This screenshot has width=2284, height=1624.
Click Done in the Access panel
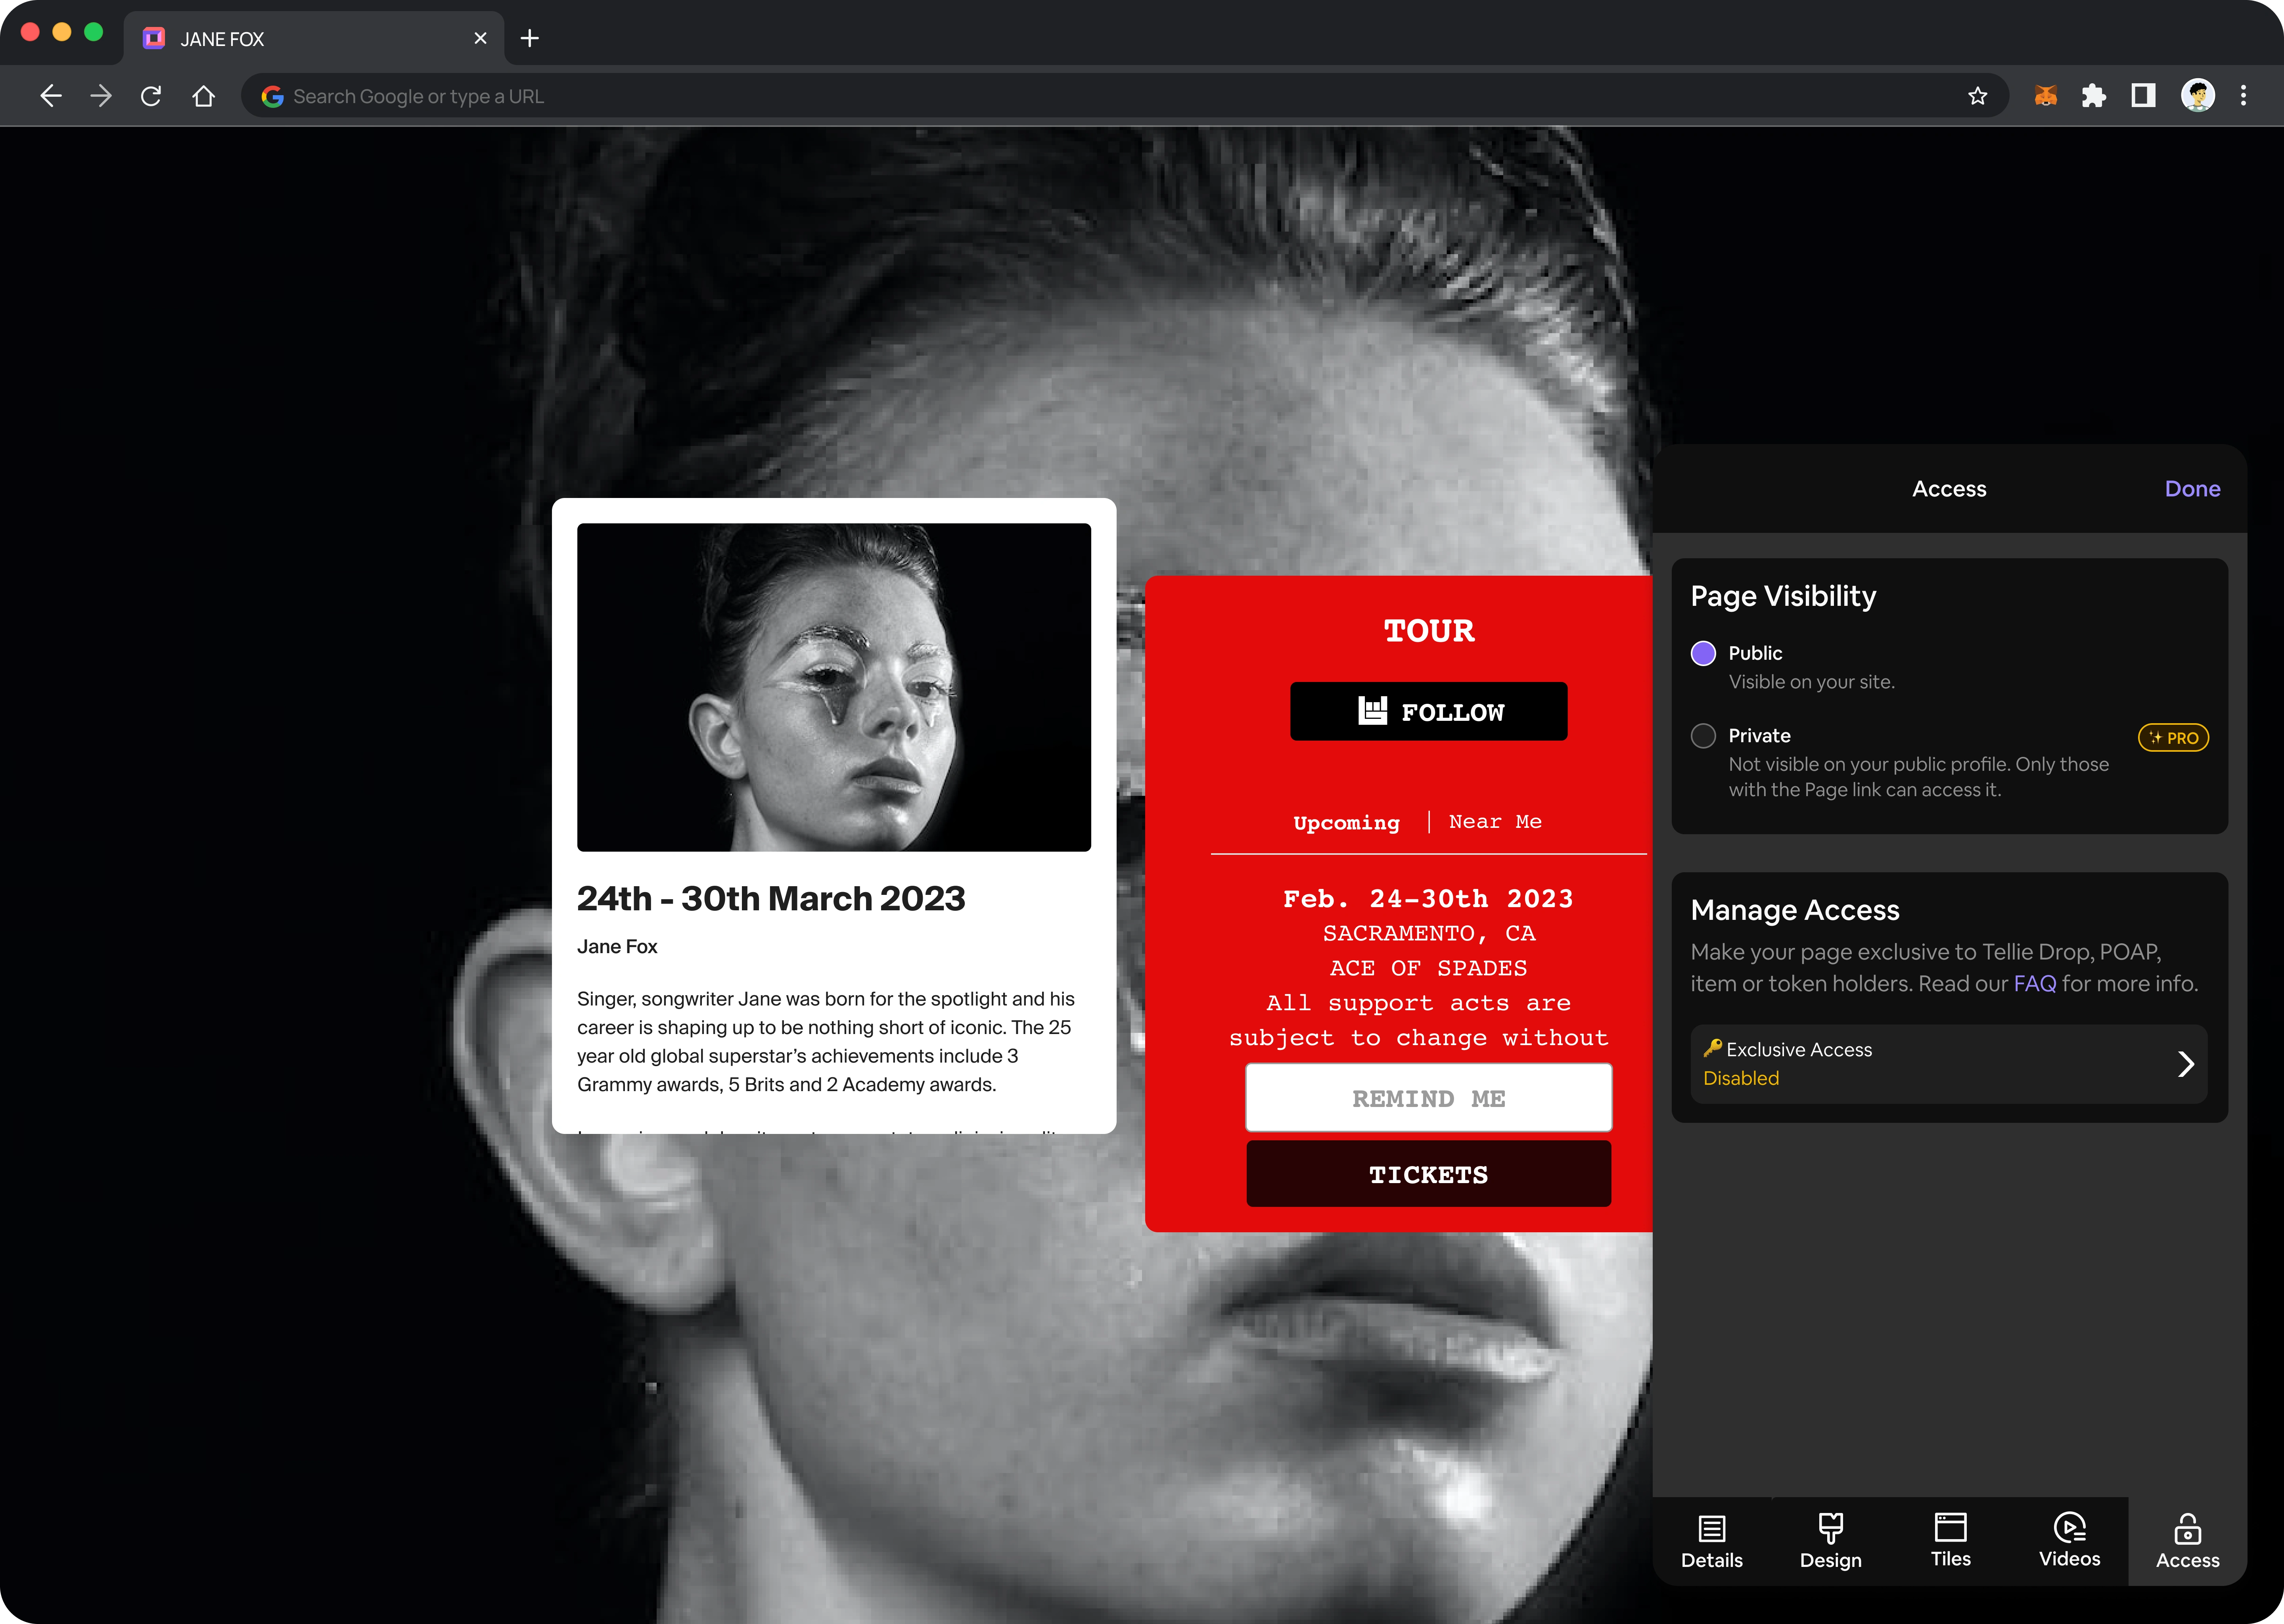coord(2192,489)
